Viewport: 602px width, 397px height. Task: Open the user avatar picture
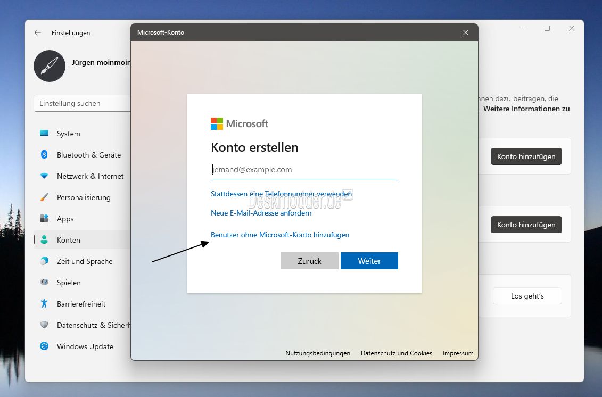(x=50, y=66)
